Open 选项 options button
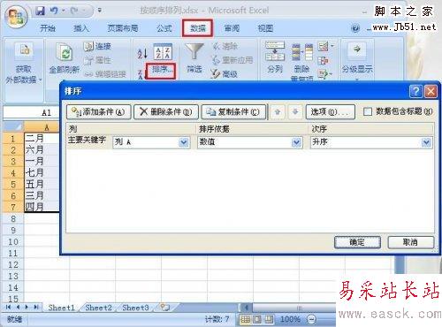 point(330,112)
